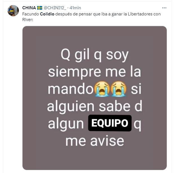Click the word mando in image
The image size is (176, 173).
pyautogui.click(x=71, y=89)
